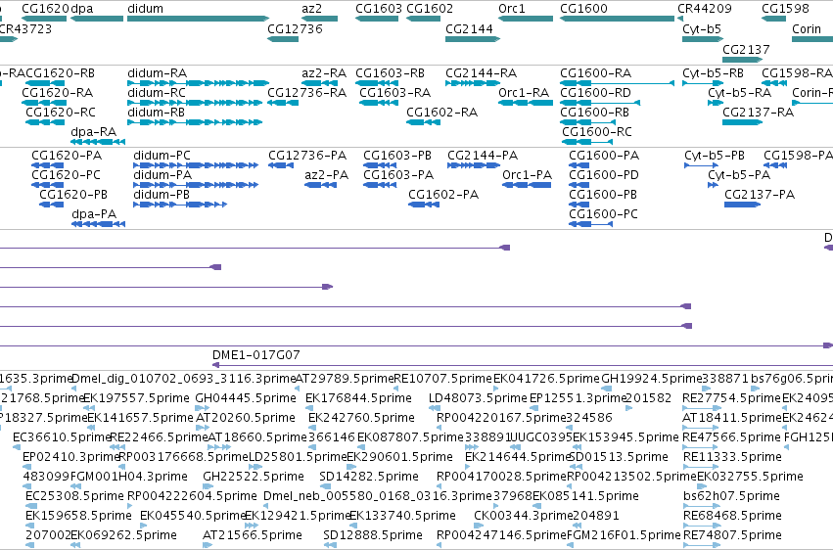Screen dimensions: 833x550
Task: Open the SD12888.5prime EST label
Action: 373,535
